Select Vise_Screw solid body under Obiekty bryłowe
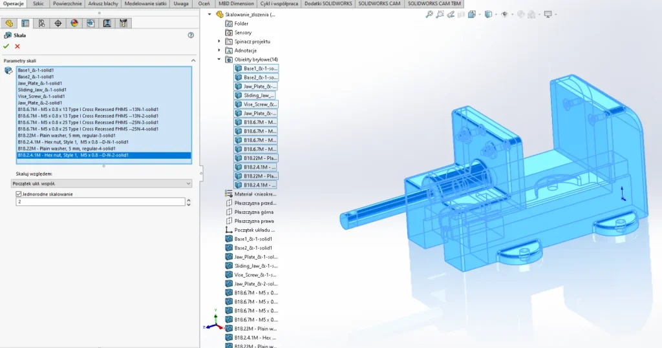Screen dimensions: 662x348 point(256,104)
